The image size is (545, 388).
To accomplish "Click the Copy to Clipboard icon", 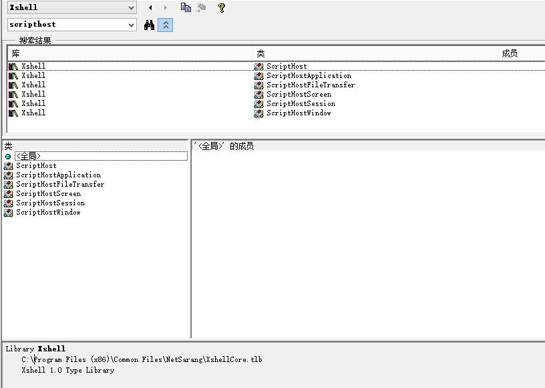I will coord(186,7).
